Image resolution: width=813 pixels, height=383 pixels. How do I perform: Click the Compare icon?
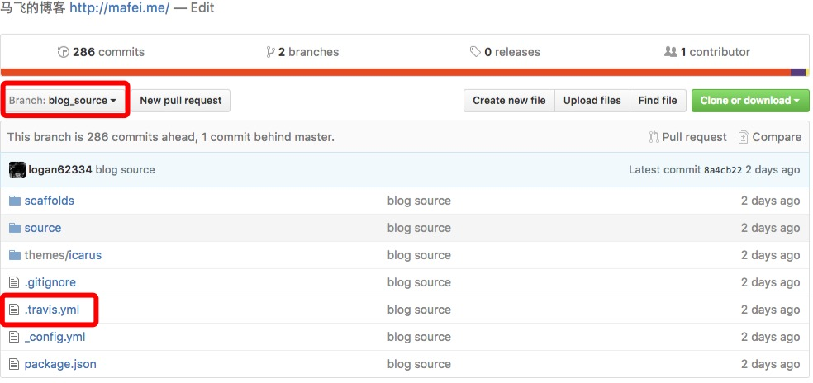point(744,137)
